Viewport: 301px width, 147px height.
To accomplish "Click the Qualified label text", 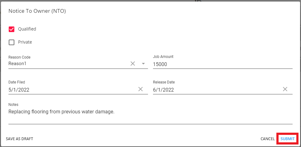I will [27, 29].
